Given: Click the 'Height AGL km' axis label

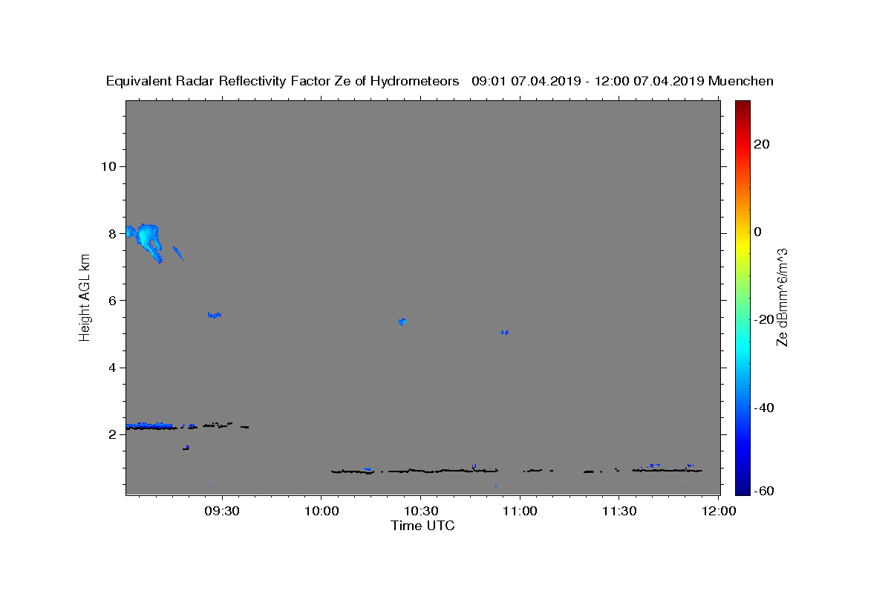Looking at the screenshot, I should (x=85, y=297).
